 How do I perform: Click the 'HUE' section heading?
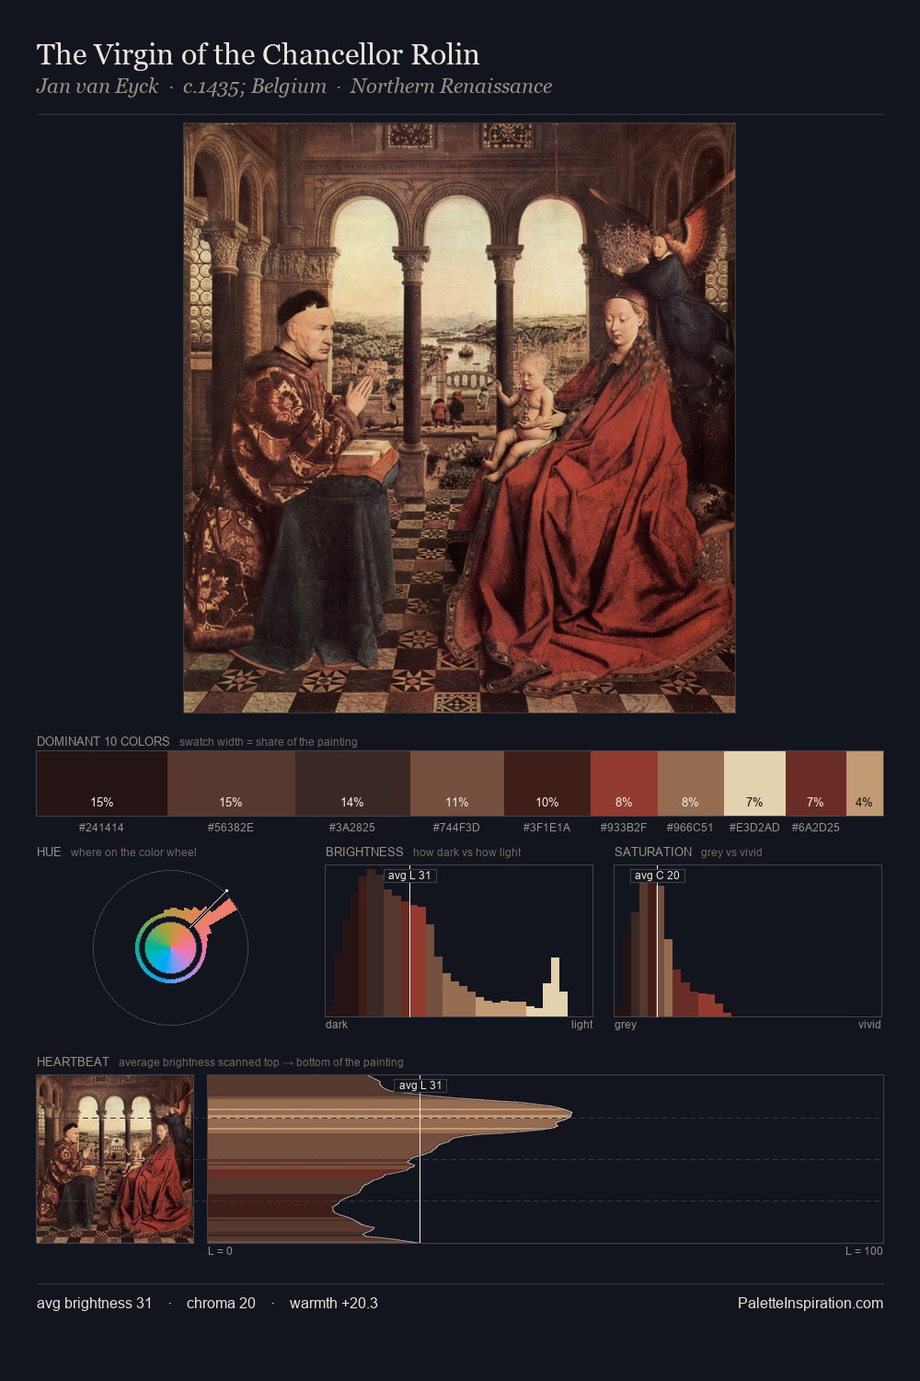(49, 852)
